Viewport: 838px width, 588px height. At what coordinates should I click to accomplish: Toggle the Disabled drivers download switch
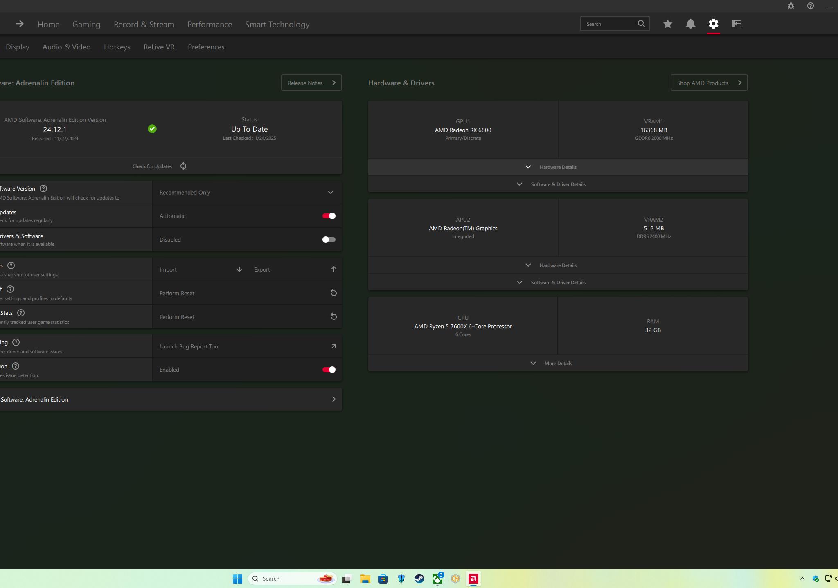pos(329,240)
